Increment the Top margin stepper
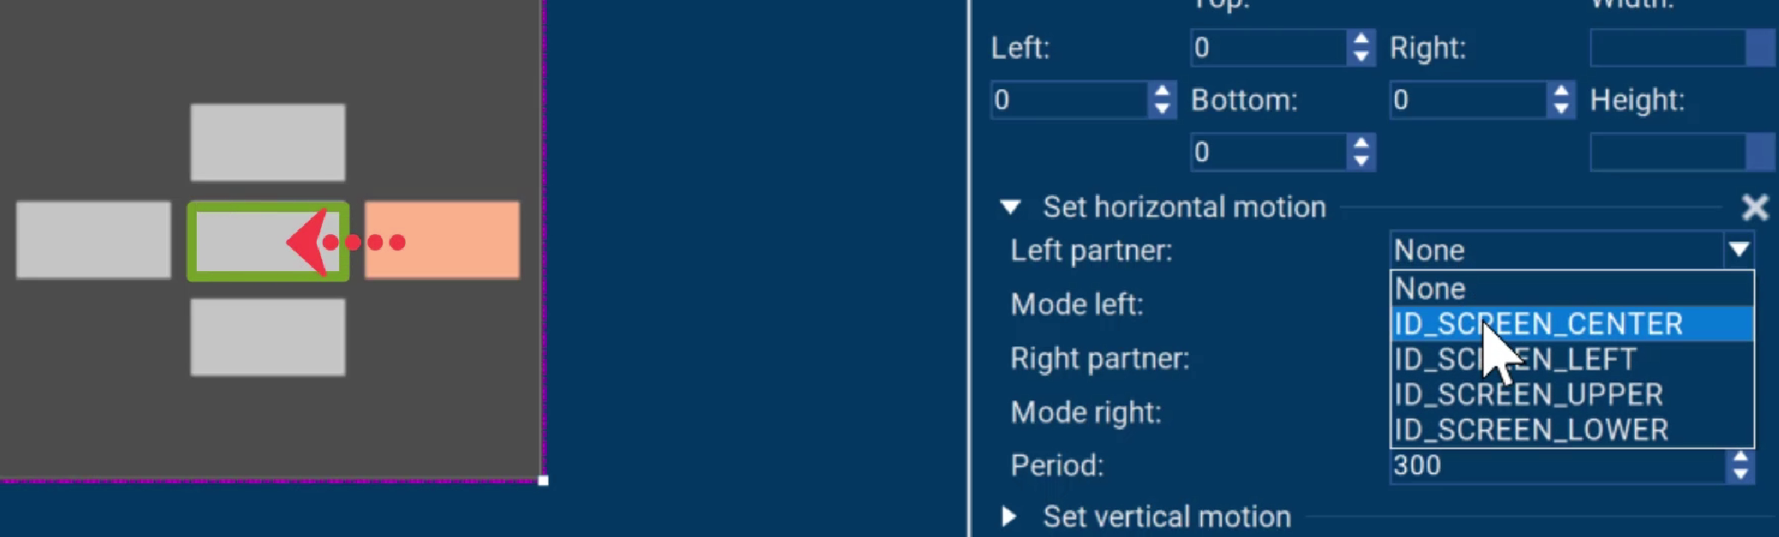The width and height of the screenshot is (1779, 537). 1361,39
